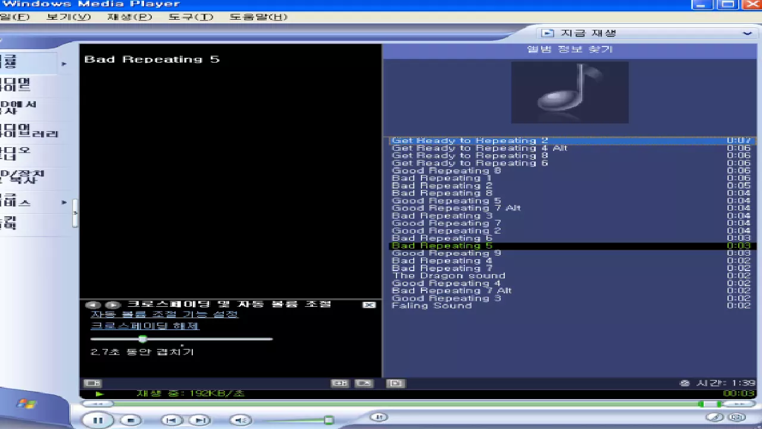
Task: Expand the 서비스 sidebar tab arrow
Action: [64, 203]
